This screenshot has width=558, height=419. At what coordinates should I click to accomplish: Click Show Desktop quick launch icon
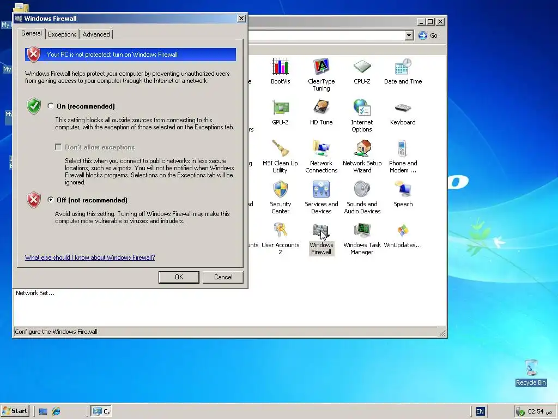pos(43,411)
